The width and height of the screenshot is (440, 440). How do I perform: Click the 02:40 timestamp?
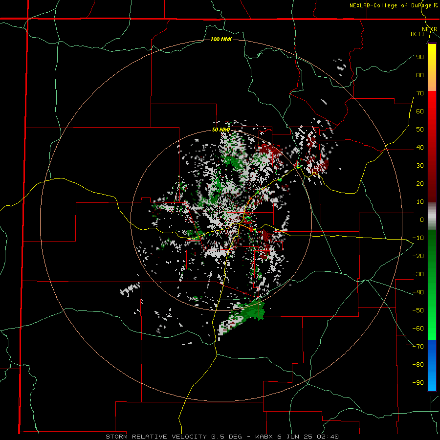pyautogui.click(x=328, y=437)
